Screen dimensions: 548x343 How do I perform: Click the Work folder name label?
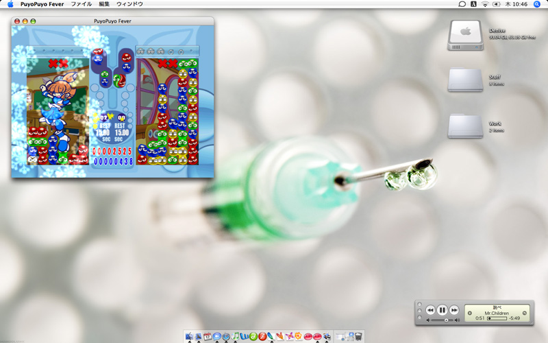click(x=495, y=123)
